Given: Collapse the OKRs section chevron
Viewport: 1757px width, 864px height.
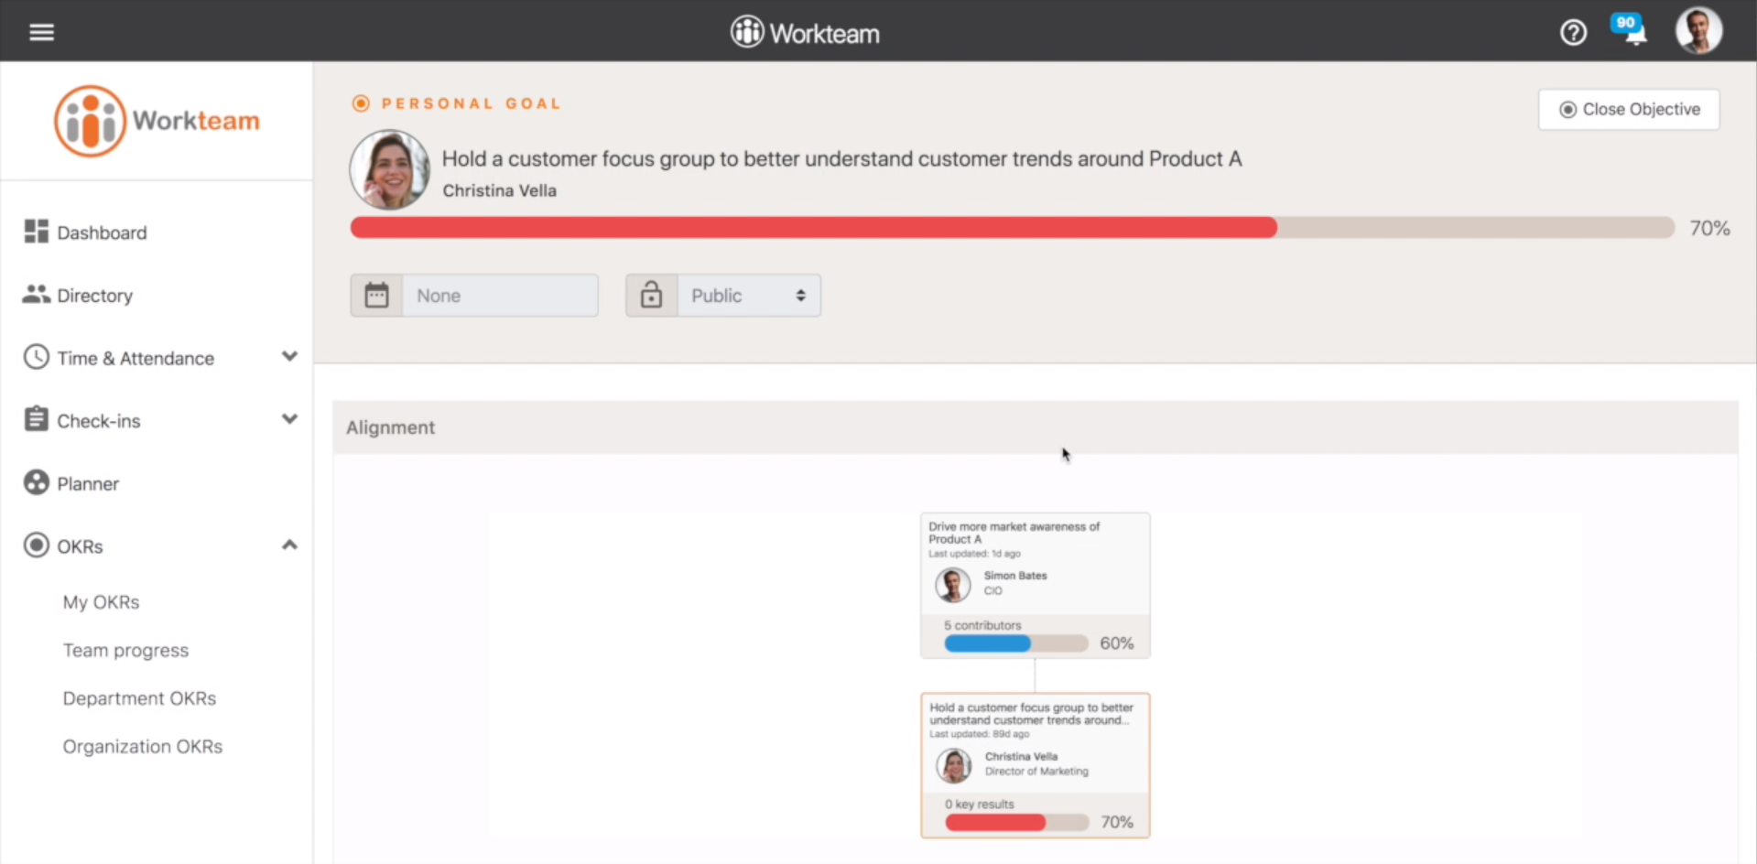Looking at the screenshot, I should [289, 545].
